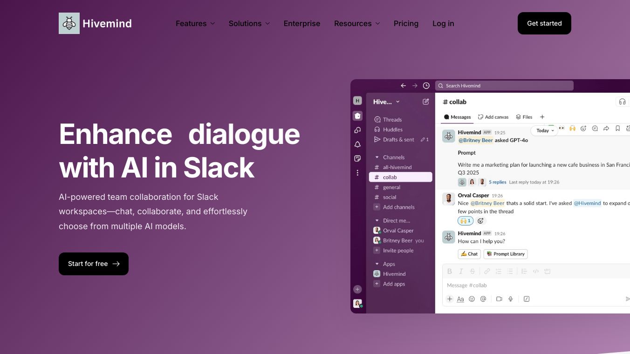Viewport: 630px width, 354px height.
Task: Go back with the left arrow in Slack
Action: click(x=404, y=86)
